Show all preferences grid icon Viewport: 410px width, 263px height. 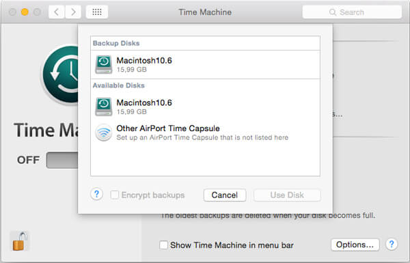click(x=97, y=12)
